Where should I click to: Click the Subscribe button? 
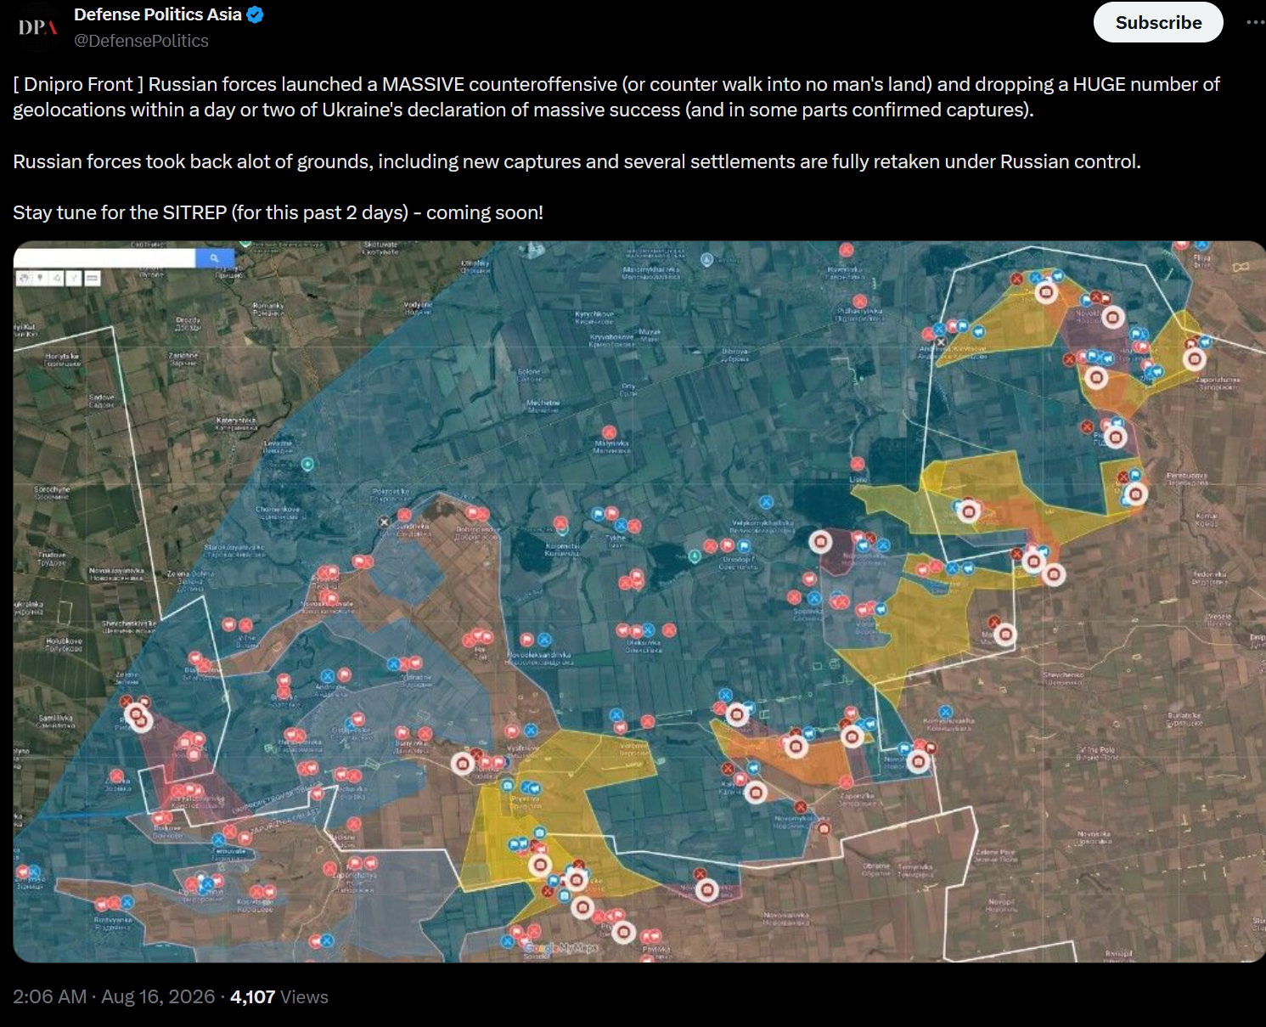click(1158, 22)
